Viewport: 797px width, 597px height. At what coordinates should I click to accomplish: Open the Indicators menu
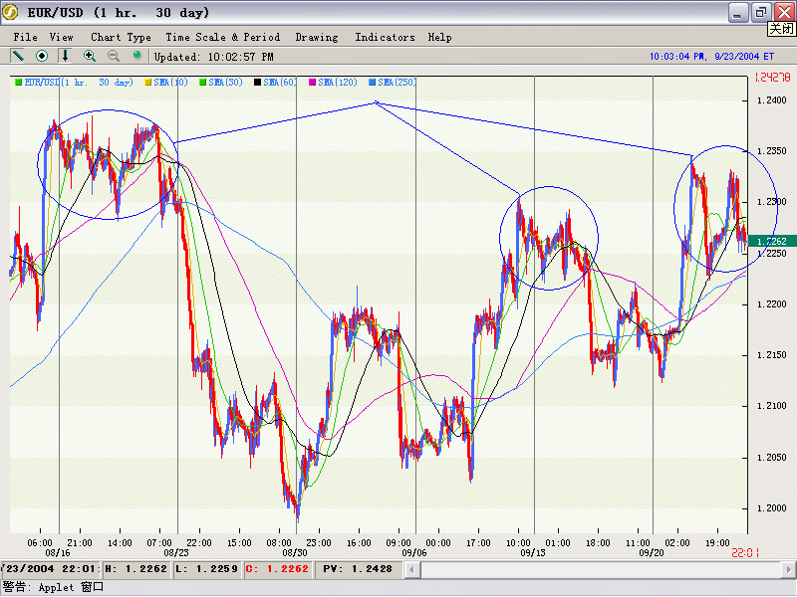(x=385, y=37)
